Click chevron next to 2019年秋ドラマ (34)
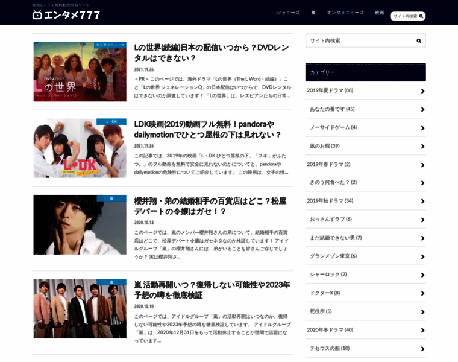The height and width of the screenshot is (362, 458). pos(422,202)
